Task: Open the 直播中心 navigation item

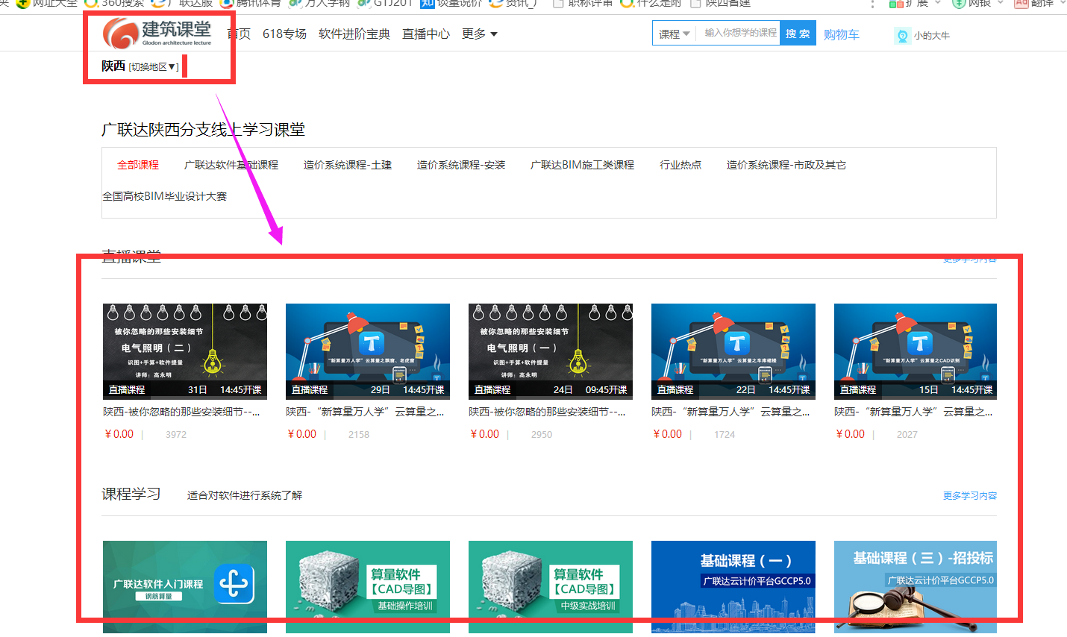Action: tap(426, 34)
